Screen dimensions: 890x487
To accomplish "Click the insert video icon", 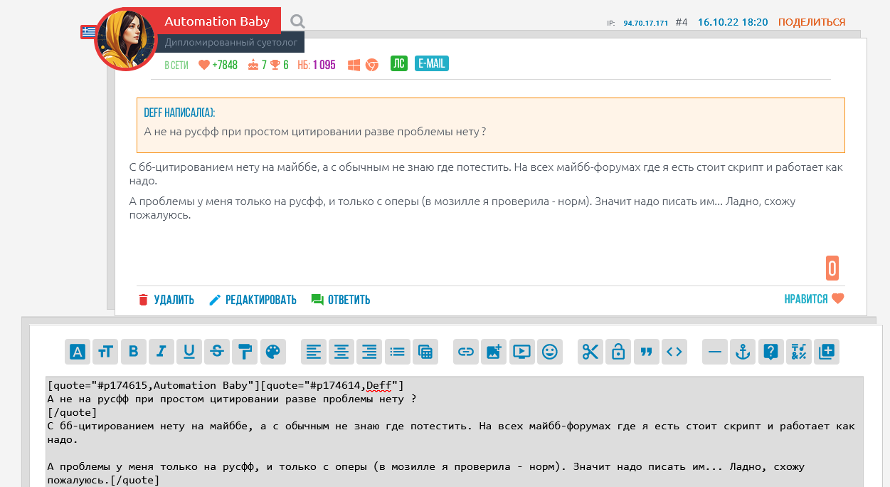I will pyautogui.click(x=521, y=351).
